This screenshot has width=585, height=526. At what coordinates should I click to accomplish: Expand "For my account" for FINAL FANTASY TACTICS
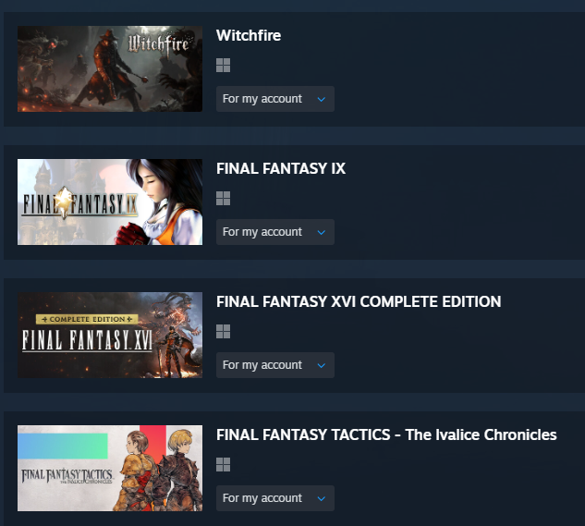tap(275, 498)
